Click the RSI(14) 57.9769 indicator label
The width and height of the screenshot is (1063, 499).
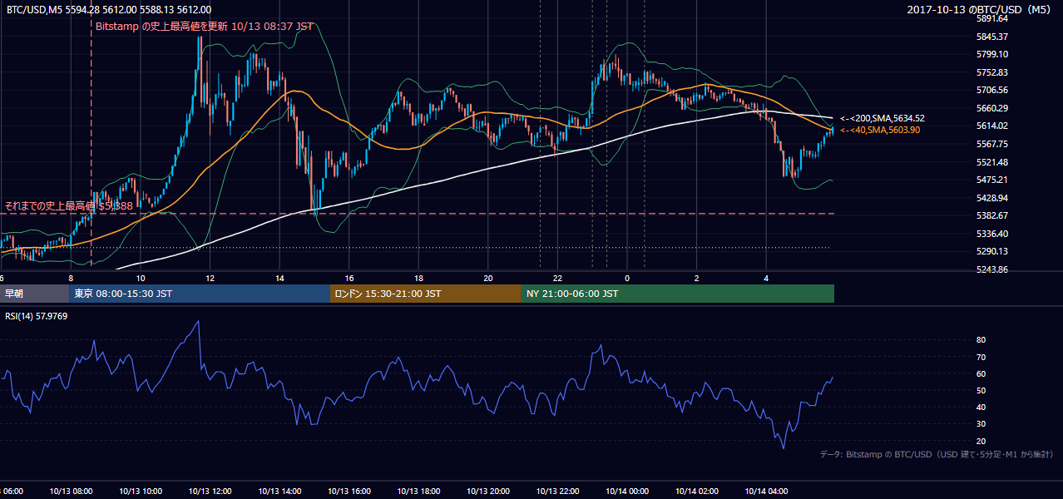[x=37, y=316]
